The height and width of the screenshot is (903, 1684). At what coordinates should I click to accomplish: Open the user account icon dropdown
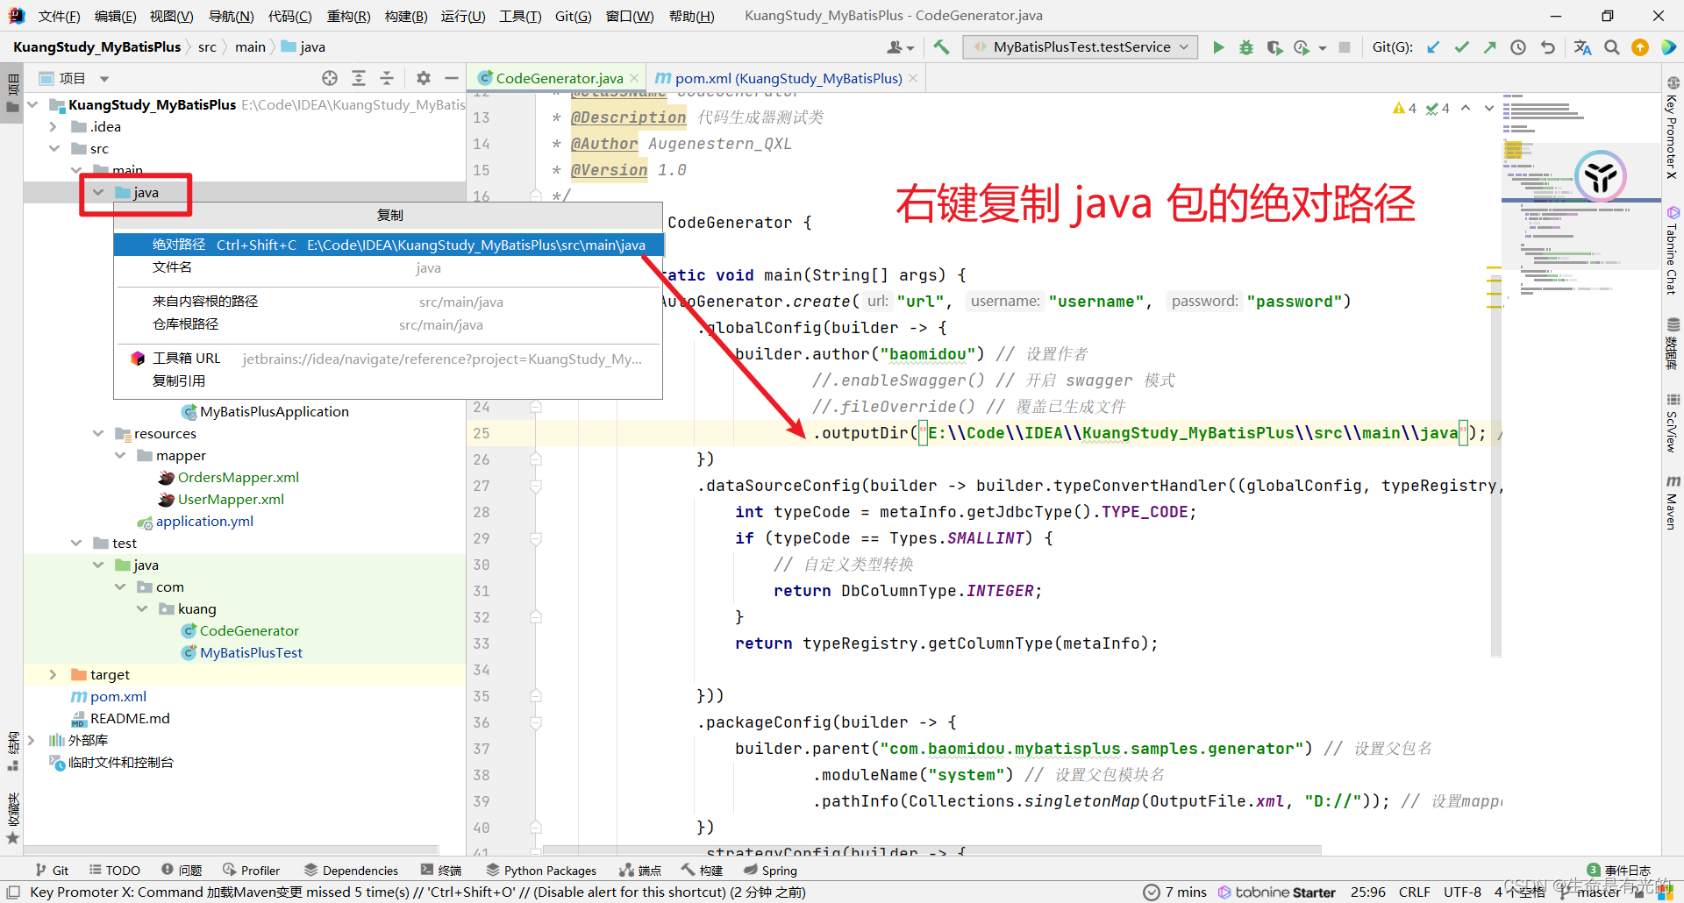click(900, 47)
